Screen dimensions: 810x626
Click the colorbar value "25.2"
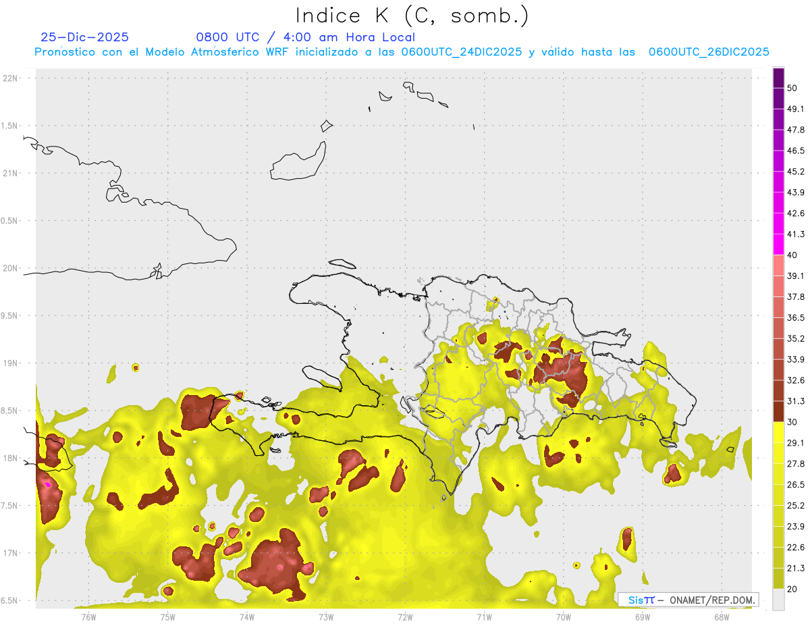click(796, 506)
